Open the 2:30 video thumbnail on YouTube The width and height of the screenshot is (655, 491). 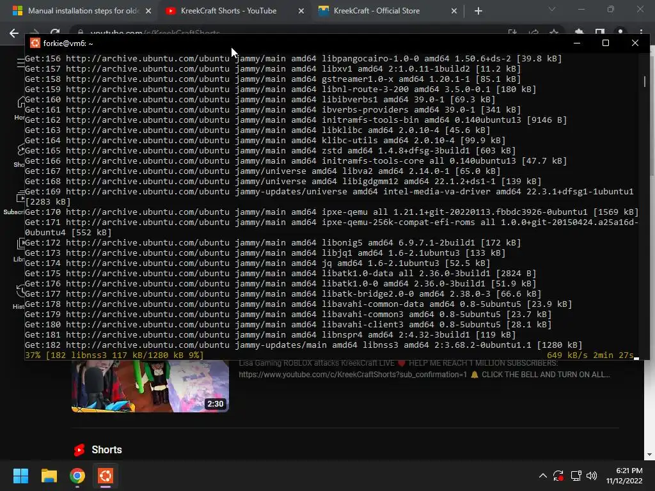(150, 386)
